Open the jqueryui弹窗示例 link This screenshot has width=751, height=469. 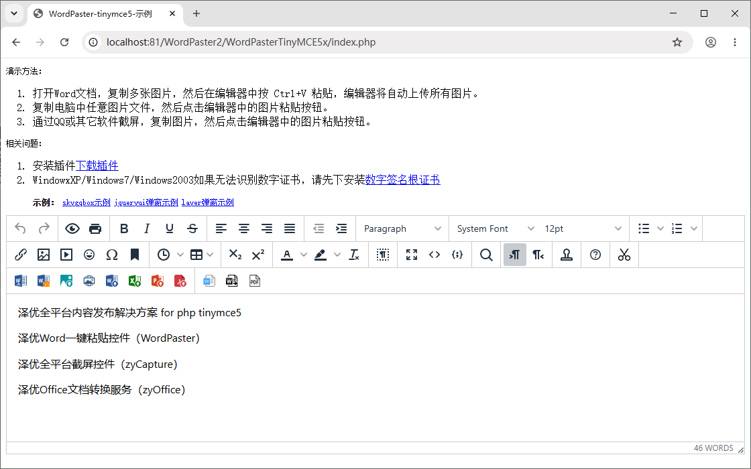pyautogui.click(x=146, y=202)
